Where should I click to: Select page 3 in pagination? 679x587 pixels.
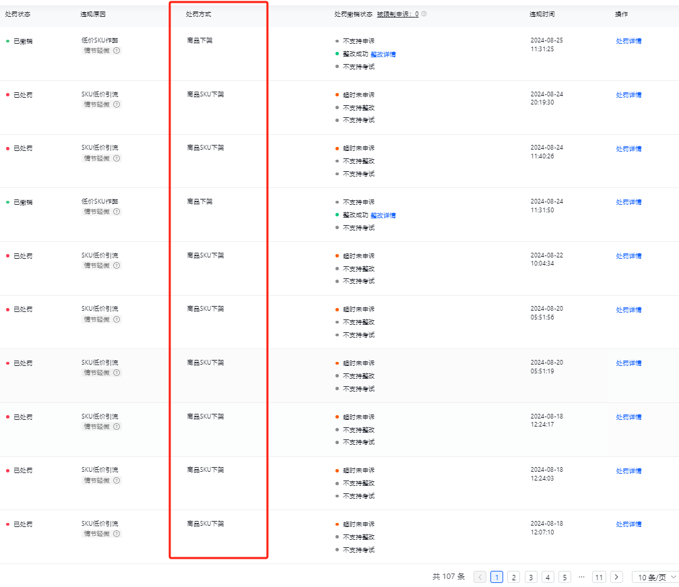(x=531, y=577)
